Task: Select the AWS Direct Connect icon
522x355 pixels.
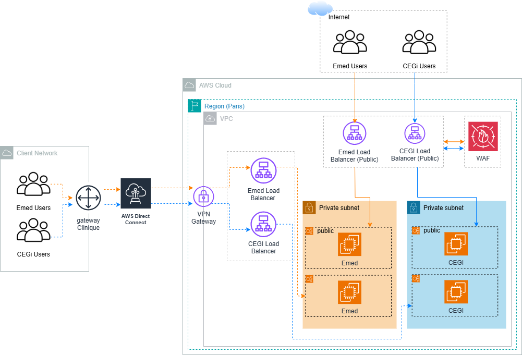Action: coord(136,193)
